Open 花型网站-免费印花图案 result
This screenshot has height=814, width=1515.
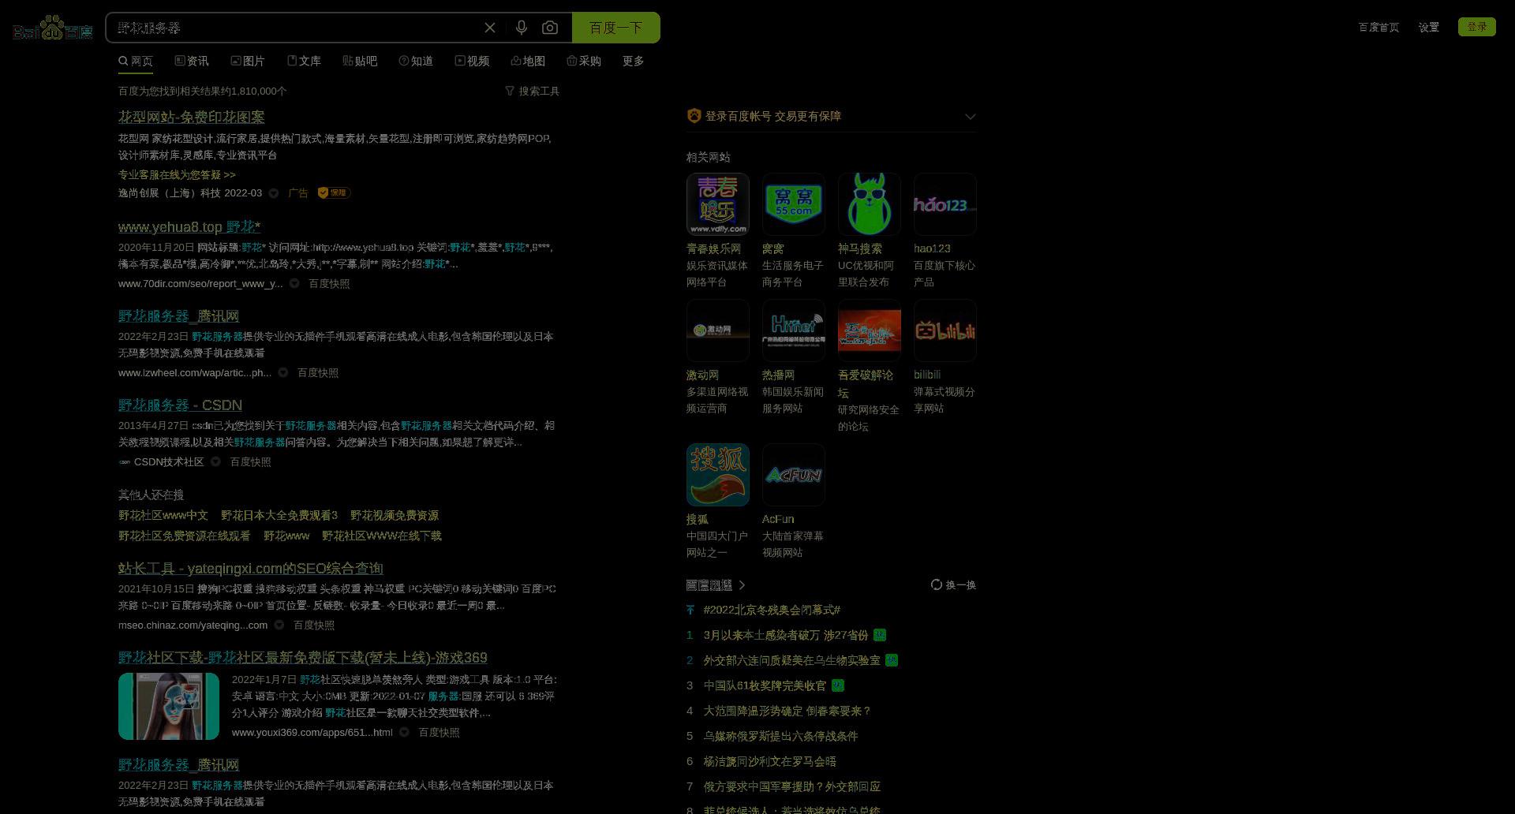pyautogui.click(x=192, y=117)
